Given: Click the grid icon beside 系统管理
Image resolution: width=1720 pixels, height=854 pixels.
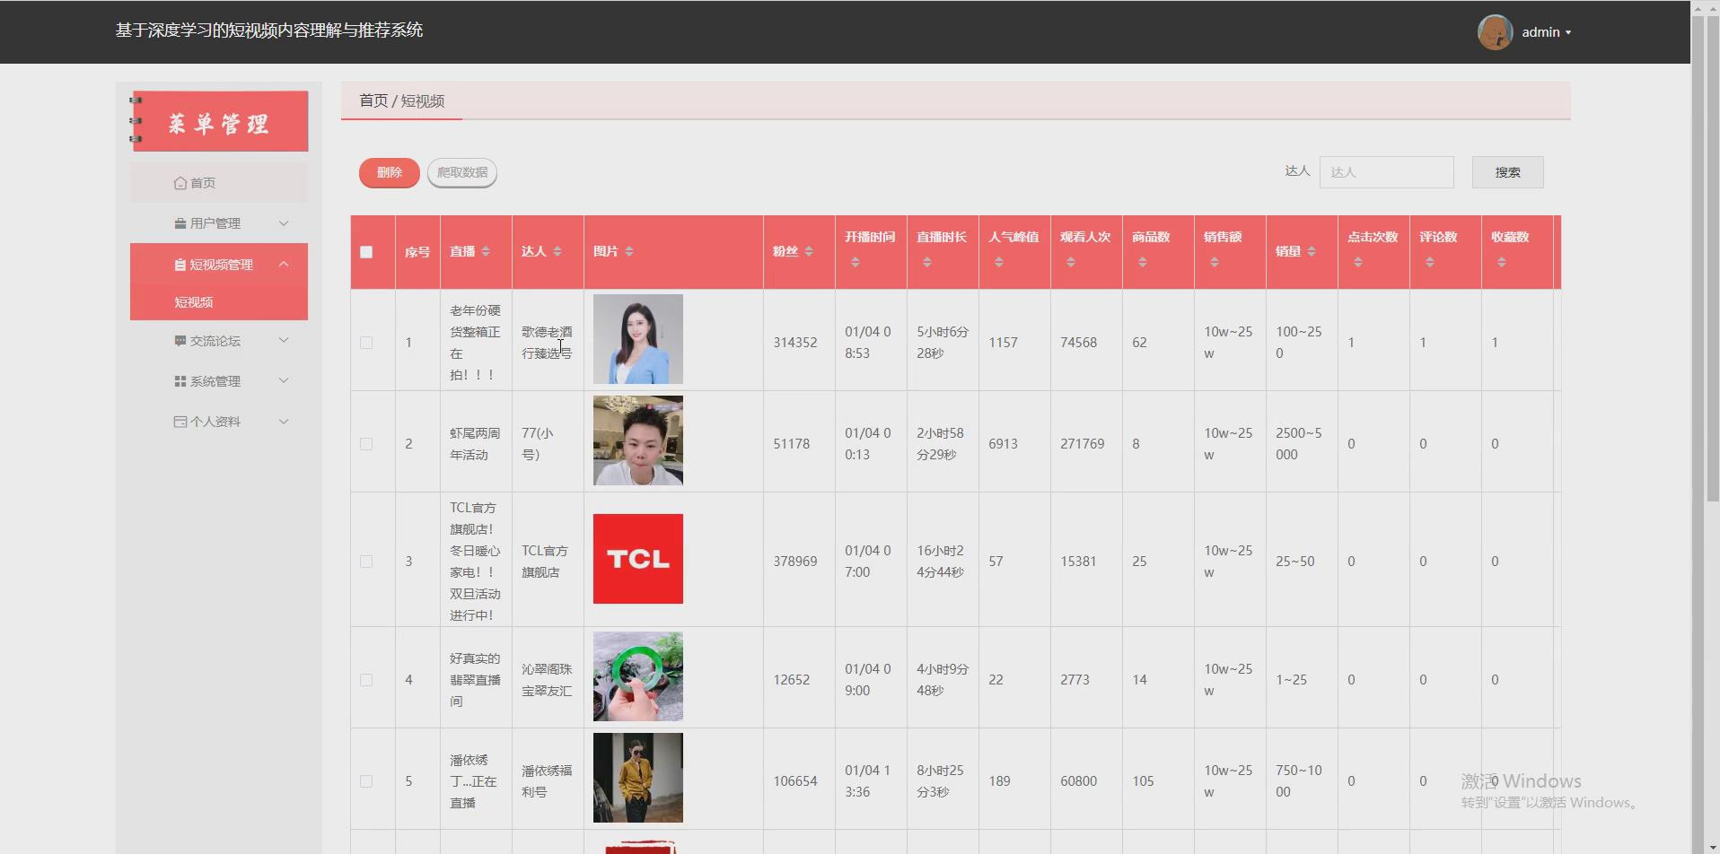Looking at the screenshot, I should pyautogui.click(x=180, y=381).
